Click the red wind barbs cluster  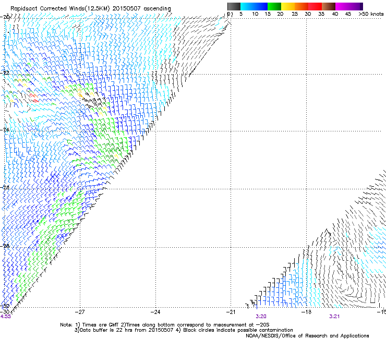(34, 98)
